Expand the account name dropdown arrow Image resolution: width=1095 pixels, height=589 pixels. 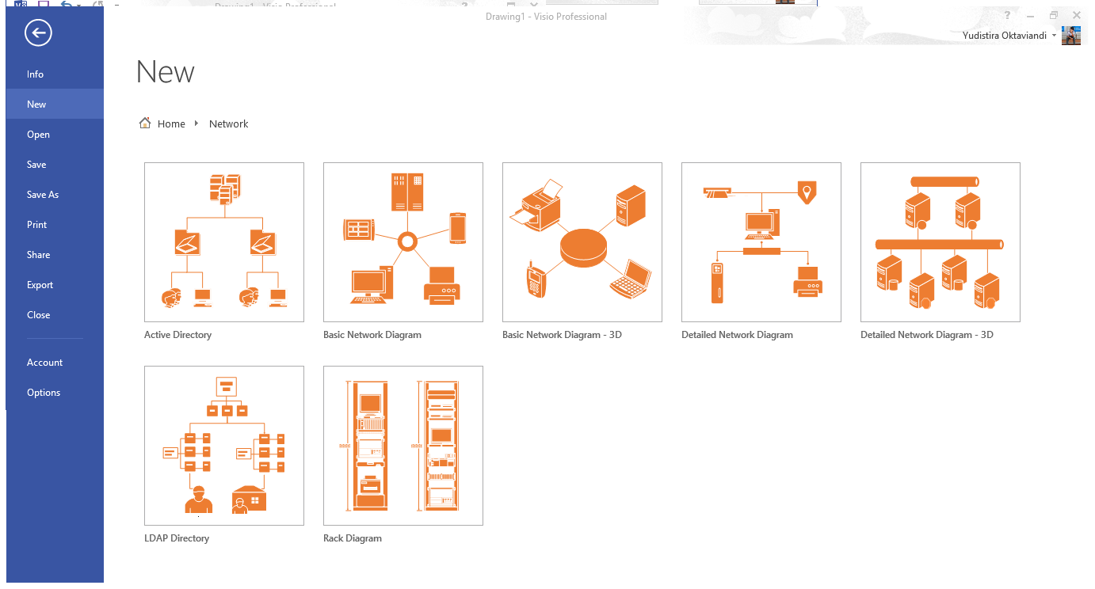(1054, 35)
